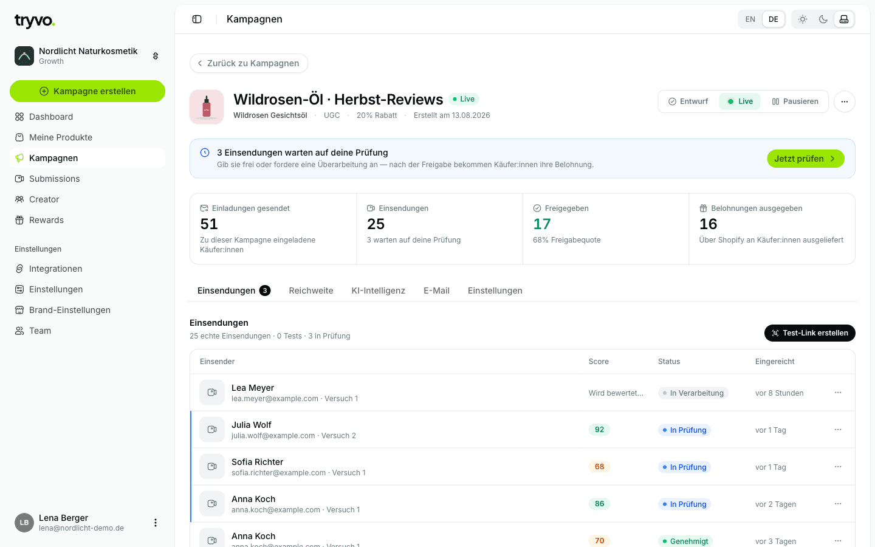Open Integrationen settings
The height and width of the screenshot is (547, 875).
87,269
